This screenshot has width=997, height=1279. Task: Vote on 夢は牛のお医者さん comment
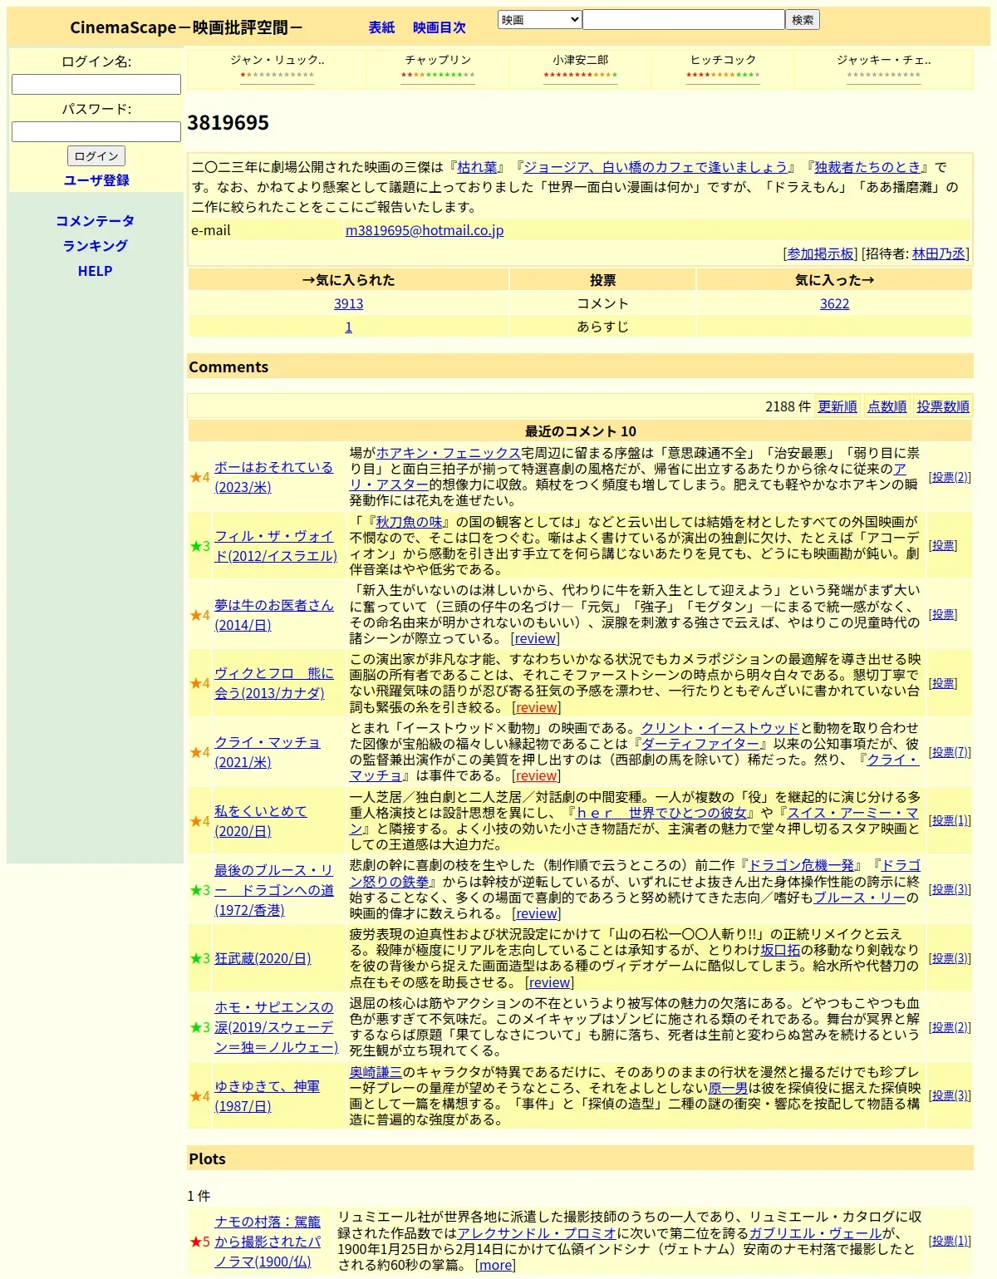coord(943,615)
